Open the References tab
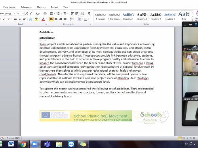 click(26, 7)
